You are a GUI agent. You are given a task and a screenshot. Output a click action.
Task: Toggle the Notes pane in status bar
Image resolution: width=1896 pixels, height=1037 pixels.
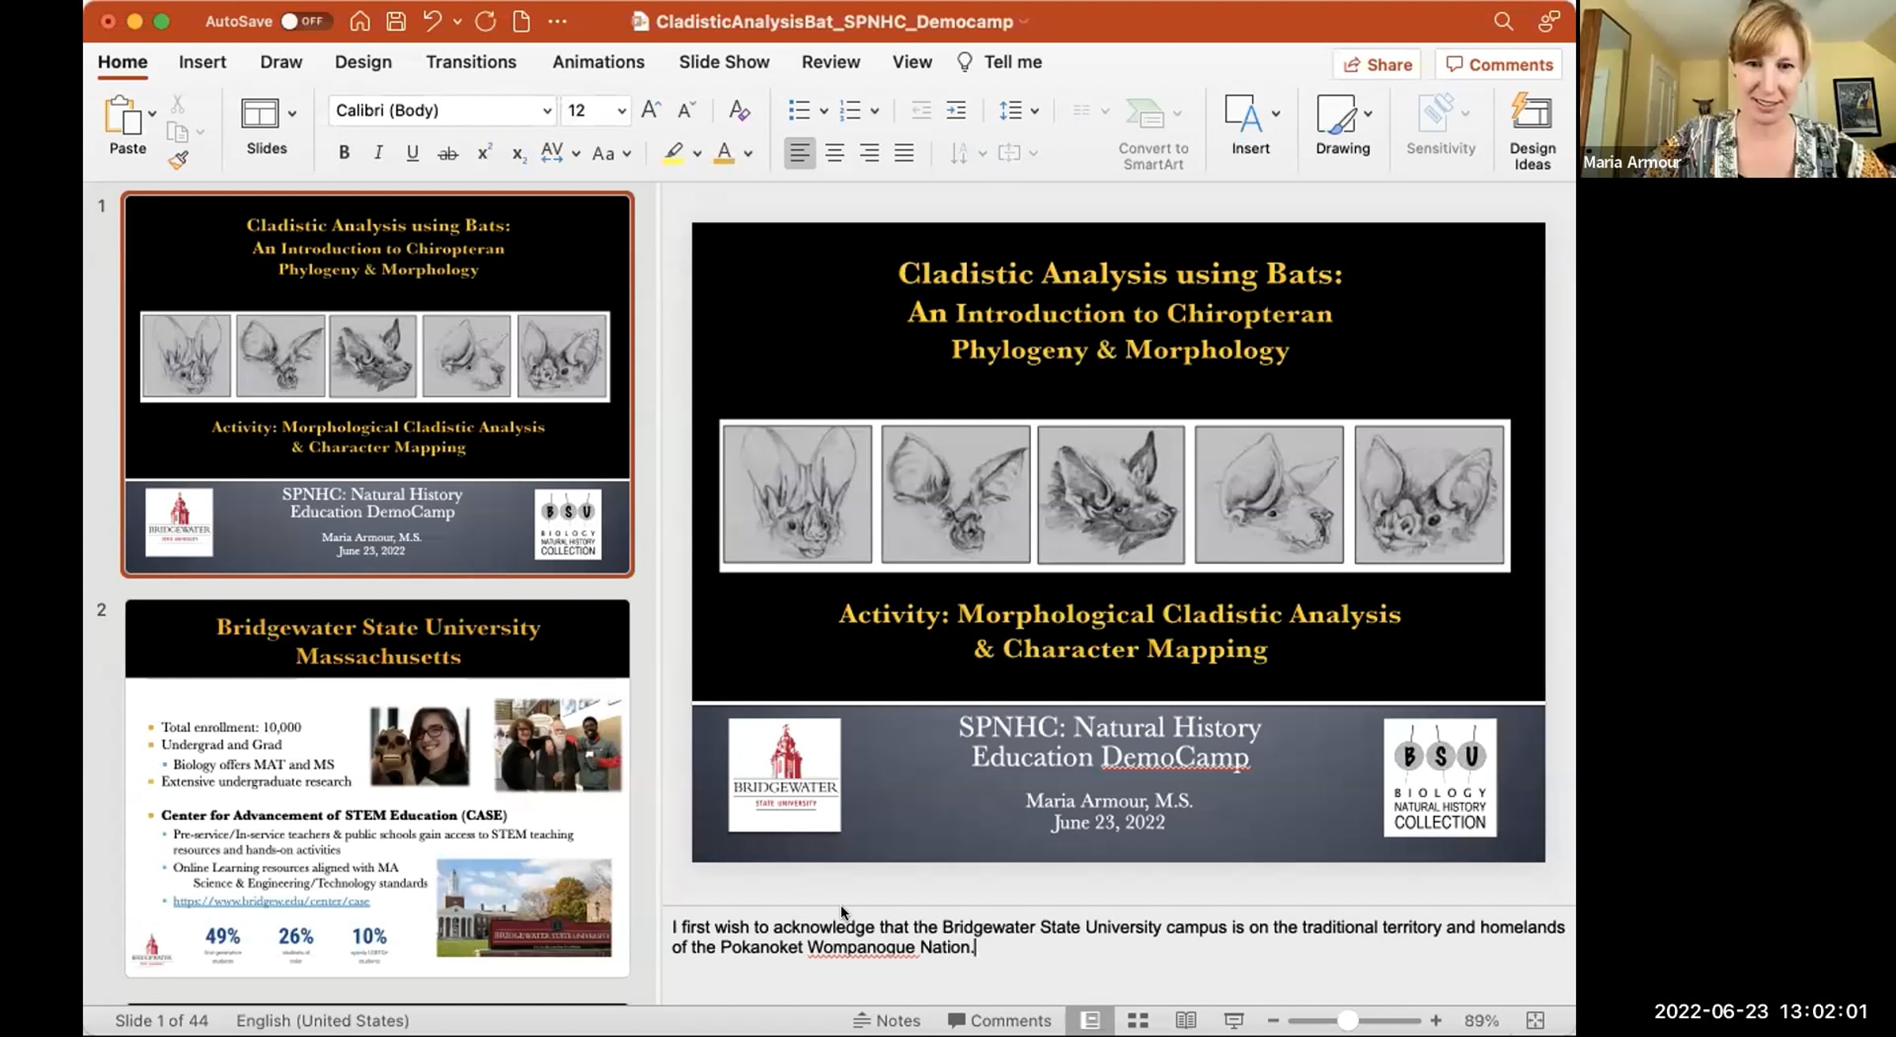click(x=886, y=1020)
